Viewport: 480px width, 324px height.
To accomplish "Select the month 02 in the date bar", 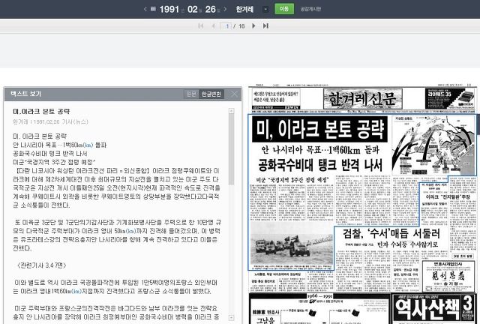I will pos(192,9).
